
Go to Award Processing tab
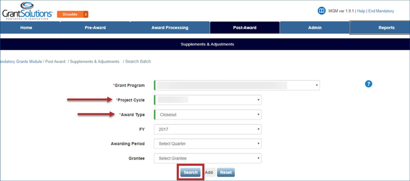coord(170,28)
